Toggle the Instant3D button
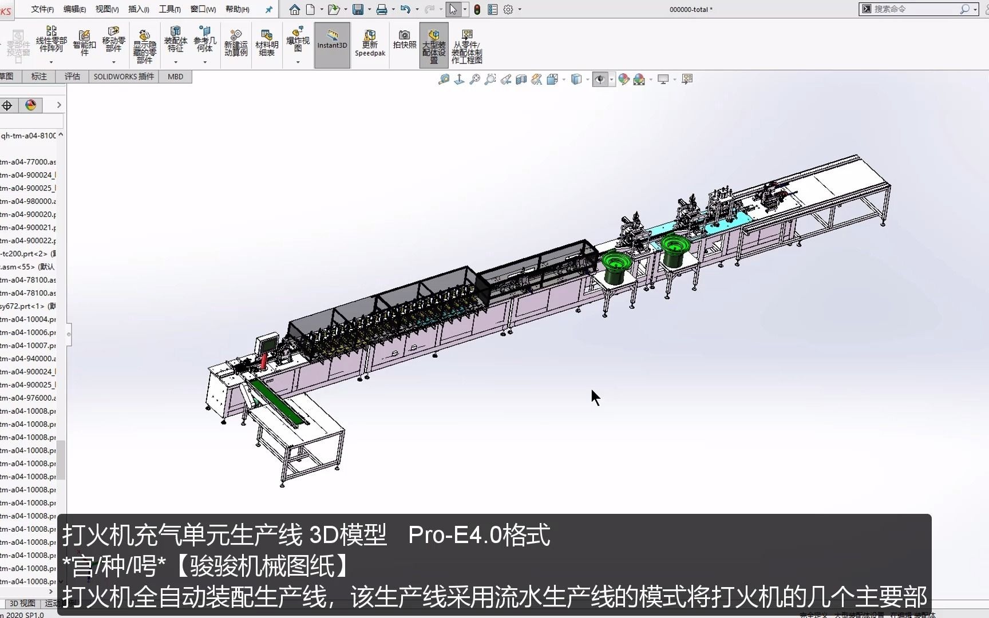Image resolution: width=989 pixels, height=618 pixels. (332, 45)
